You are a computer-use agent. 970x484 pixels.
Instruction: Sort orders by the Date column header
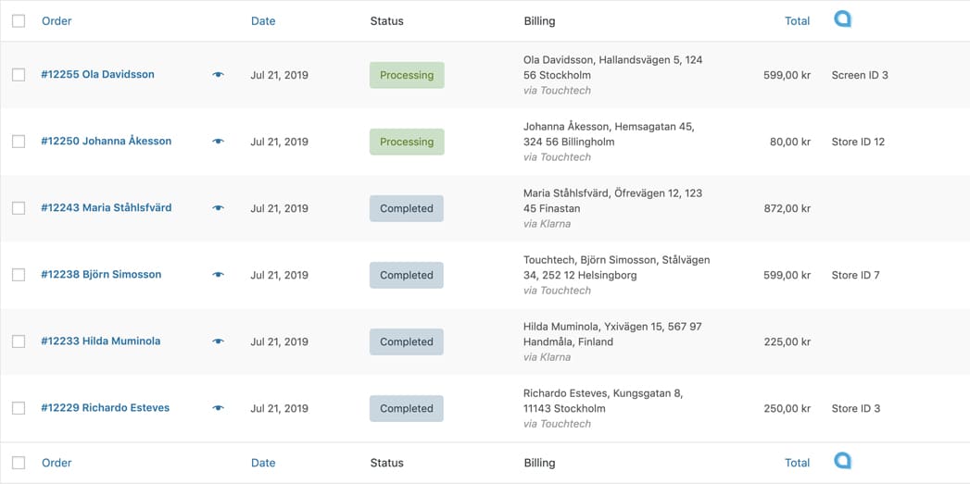point(263,21)
